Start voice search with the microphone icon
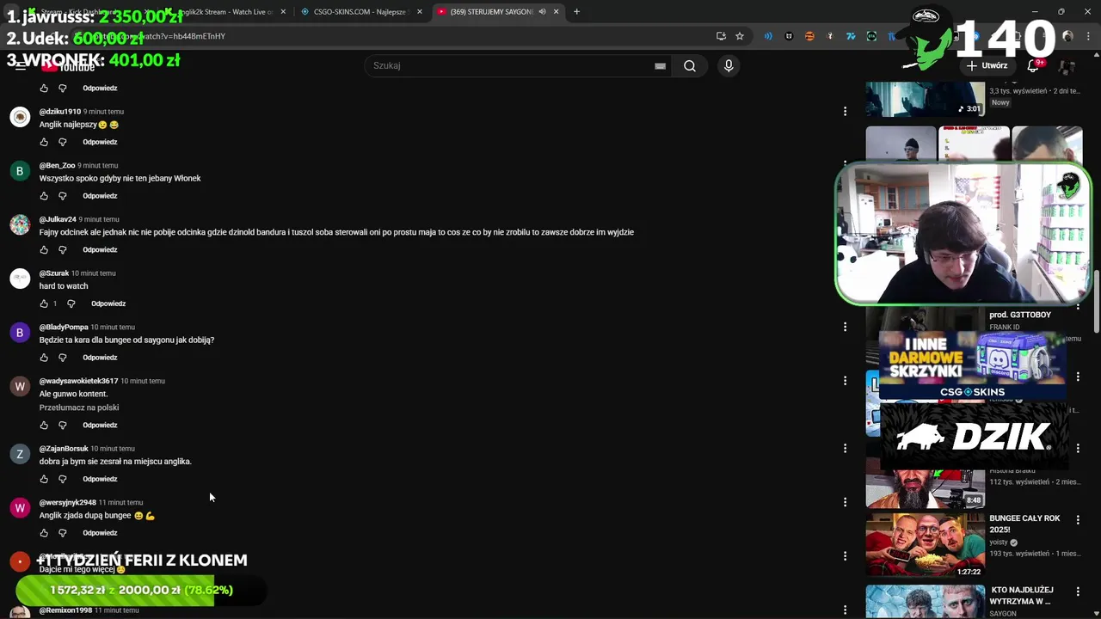 coord(729,65)
